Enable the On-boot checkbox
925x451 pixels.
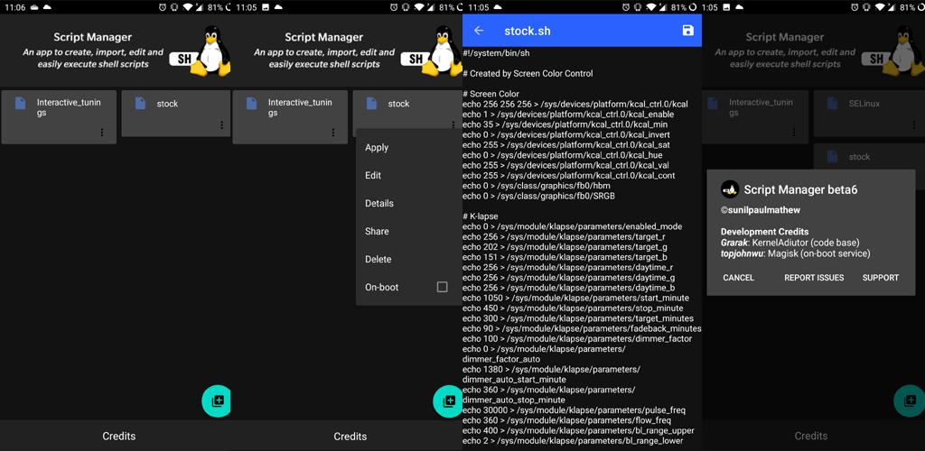442,287
